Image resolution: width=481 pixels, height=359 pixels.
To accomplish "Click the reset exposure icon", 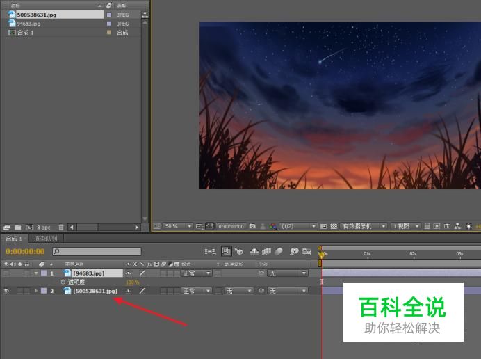I will (x=468, y=226).
